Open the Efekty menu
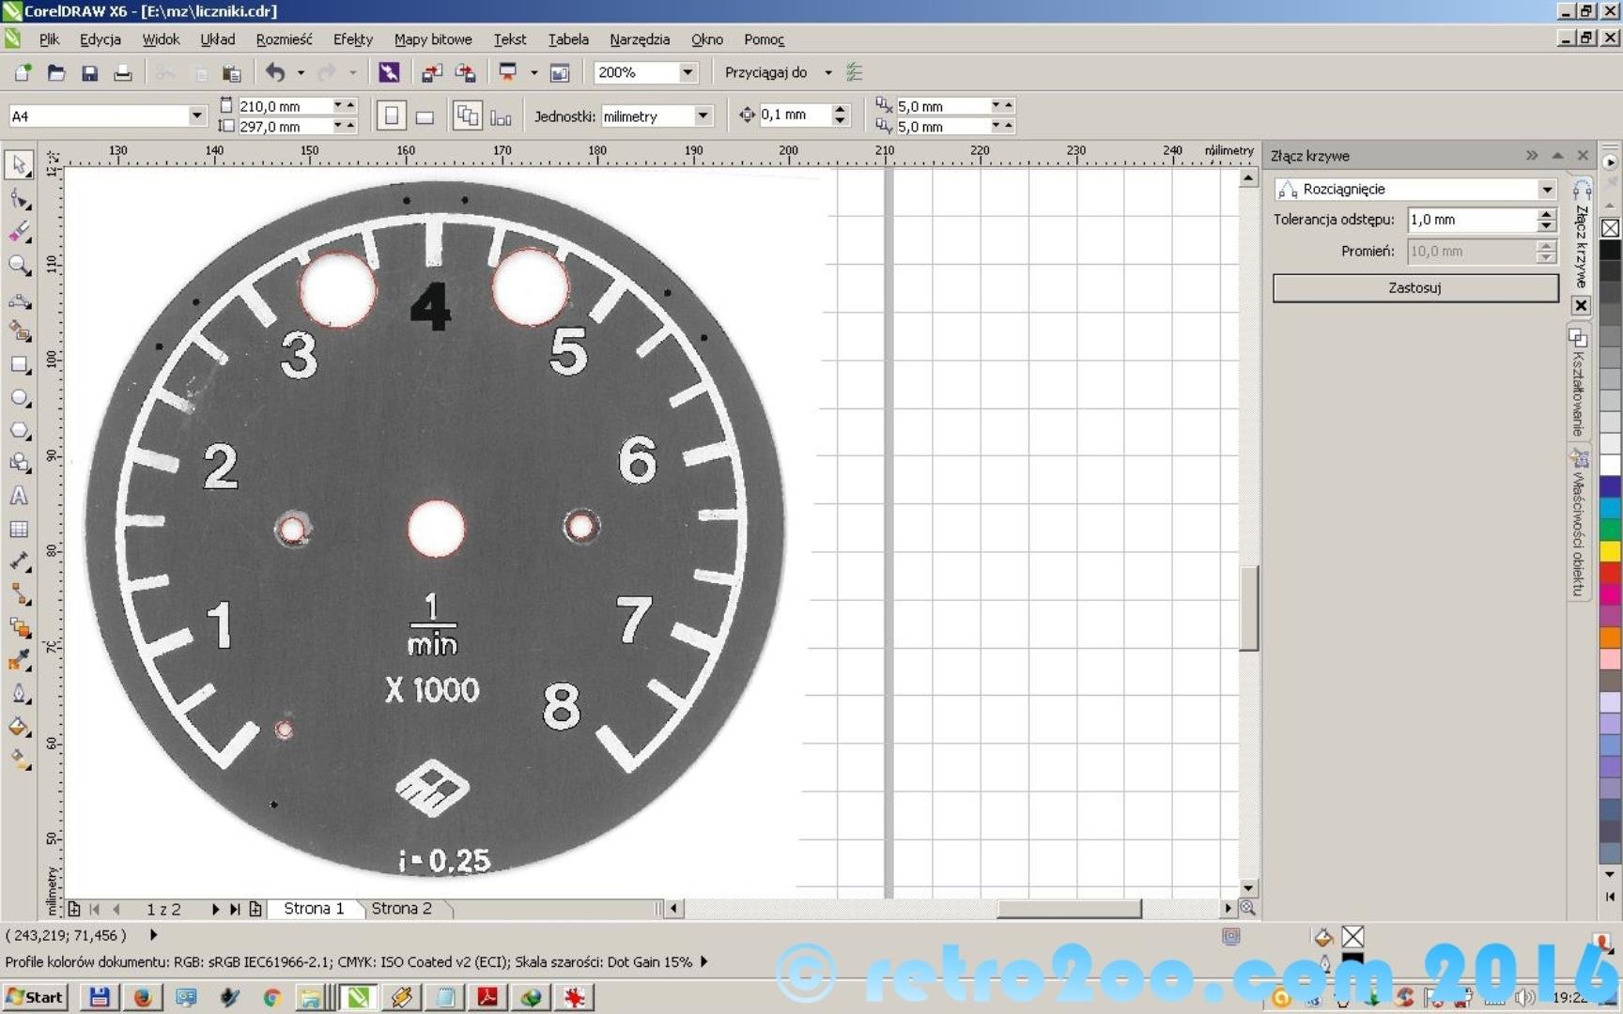The width and height of the screenshot is (1623, 1014). pos(352,39)
